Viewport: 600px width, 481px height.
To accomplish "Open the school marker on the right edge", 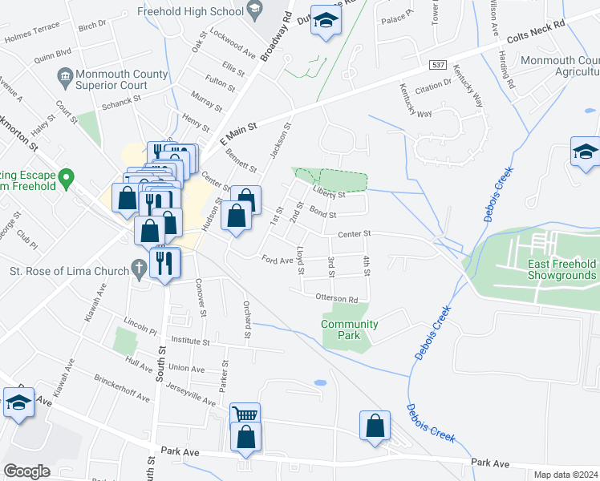I will 585,152.
